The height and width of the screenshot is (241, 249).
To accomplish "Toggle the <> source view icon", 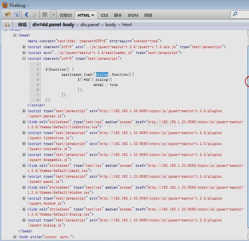I will tap(7, 25).
